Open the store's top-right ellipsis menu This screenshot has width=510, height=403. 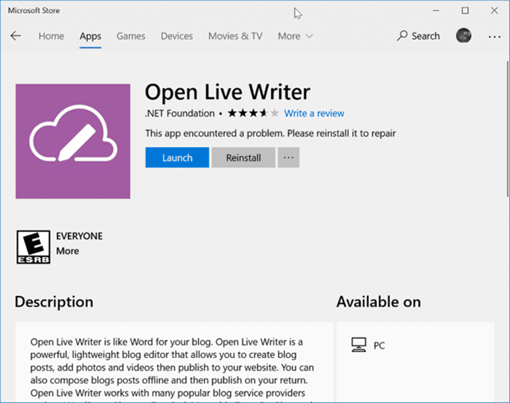tap(495, 36)
